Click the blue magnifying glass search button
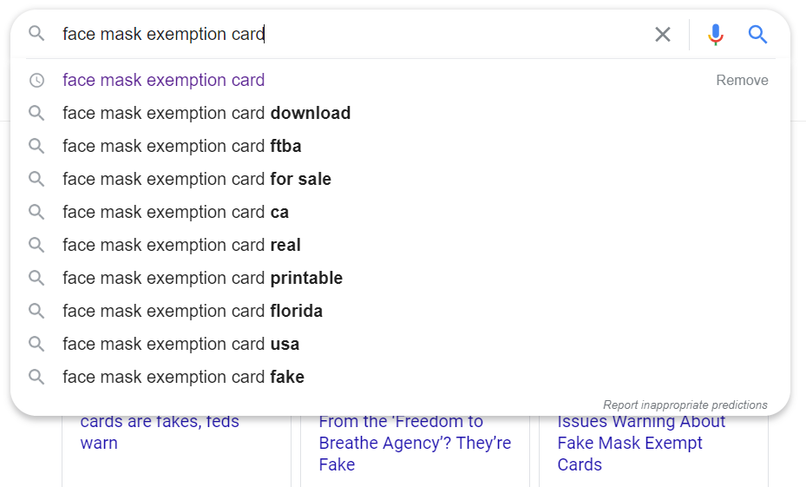This screenshot has height=487, width=806. pos(757,35)
